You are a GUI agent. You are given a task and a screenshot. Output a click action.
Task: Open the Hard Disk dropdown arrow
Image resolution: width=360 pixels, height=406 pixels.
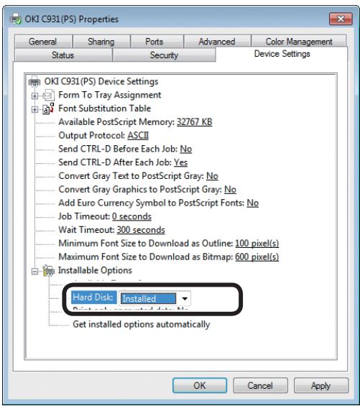pos(185,298)
